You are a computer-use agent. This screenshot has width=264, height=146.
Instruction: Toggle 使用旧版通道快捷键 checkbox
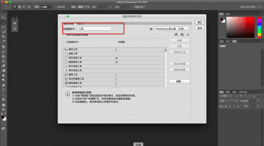tap(64, 35)
